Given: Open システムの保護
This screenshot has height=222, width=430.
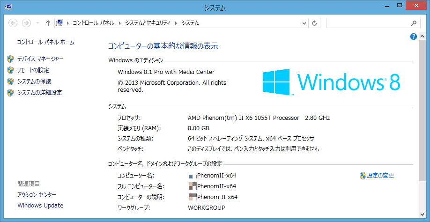Looking at the screenshot, I should [34, 81].
